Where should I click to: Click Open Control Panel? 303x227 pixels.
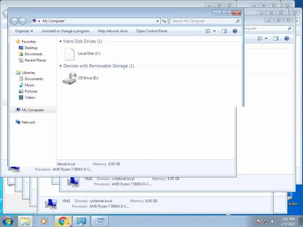pos(152,31)
